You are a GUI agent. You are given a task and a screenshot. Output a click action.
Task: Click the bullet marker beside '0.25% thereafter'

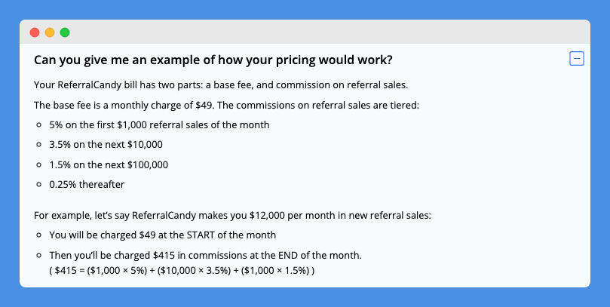coord(38,185)
